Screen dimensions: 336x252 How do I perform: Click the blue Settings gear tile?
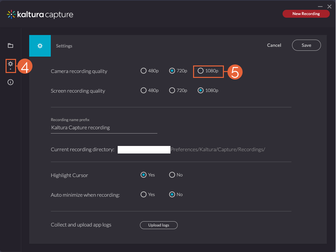40,46
